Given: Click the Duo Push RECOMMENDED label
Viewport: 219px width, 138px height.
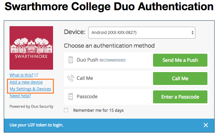Looking at the screenshot, I should pos(101,60).
